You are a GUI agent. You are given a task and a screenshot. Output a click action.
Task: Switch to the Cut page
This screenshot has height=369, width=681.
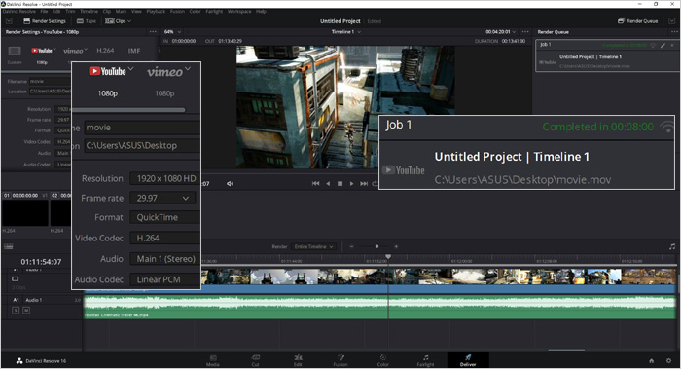pos(255,360)
